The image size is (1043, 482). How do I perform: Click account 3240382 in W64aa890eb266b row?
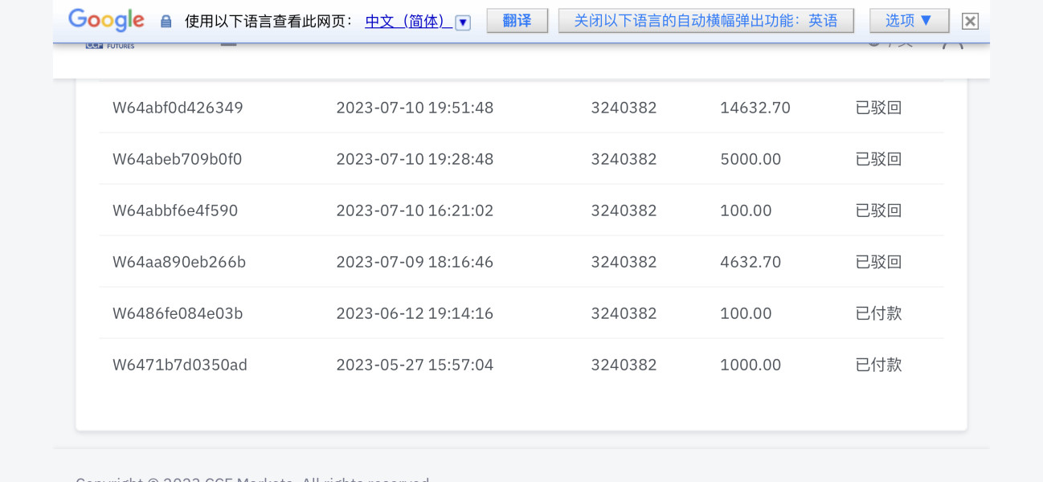pyautogui.click(x=624, y=262)
